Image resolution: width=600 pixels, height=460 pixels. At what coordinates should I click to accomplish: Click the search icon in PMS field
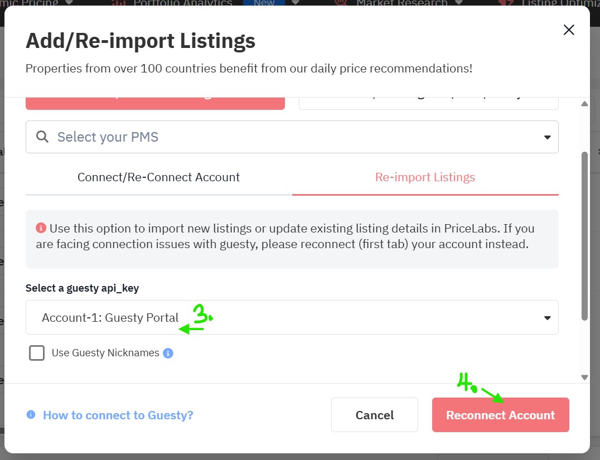coord(42,137)
